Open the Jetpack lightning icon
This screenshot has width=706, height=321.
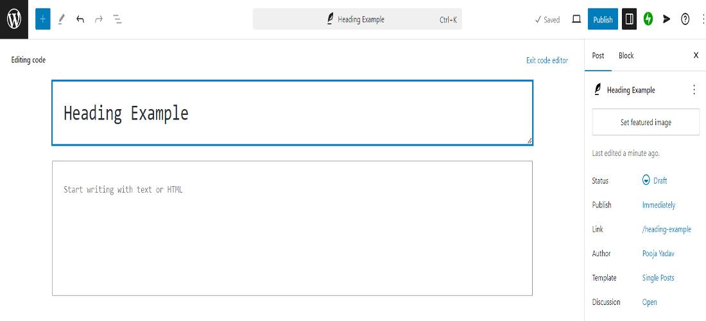(648, 19)
